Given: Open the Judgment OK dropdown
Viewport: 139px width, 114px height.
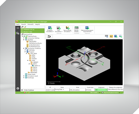Looking at the screenshot, I should (106, 90).
